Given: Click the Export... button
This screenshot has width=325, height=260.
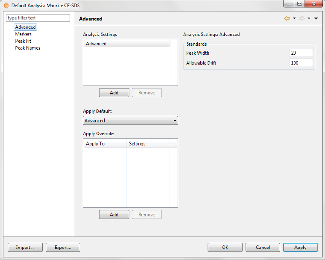Looking at the screenshot, I should point(63,247).
